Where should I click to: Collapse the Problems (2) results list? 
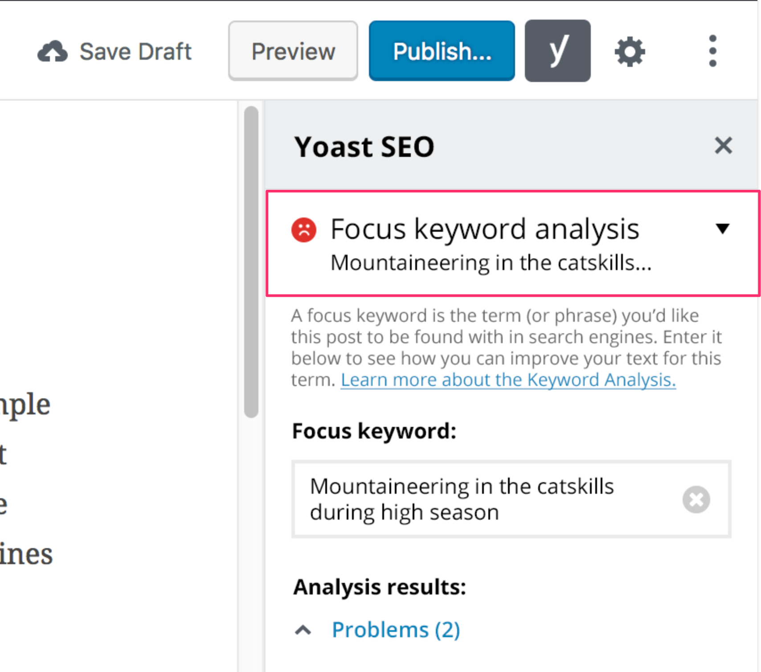tap(303, 629)
